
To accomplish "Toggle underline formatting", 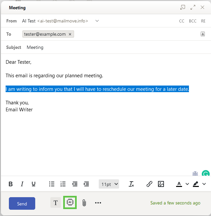I will click(x=34, y=184).
